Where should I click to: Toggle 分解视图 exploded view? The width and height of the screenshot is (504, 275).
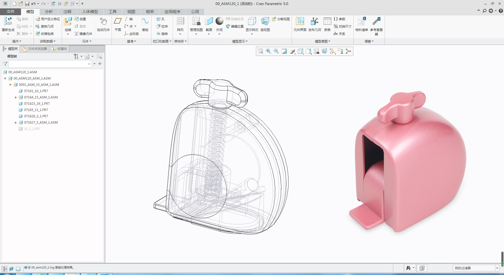pyautogui.click(x=281, y=19)
